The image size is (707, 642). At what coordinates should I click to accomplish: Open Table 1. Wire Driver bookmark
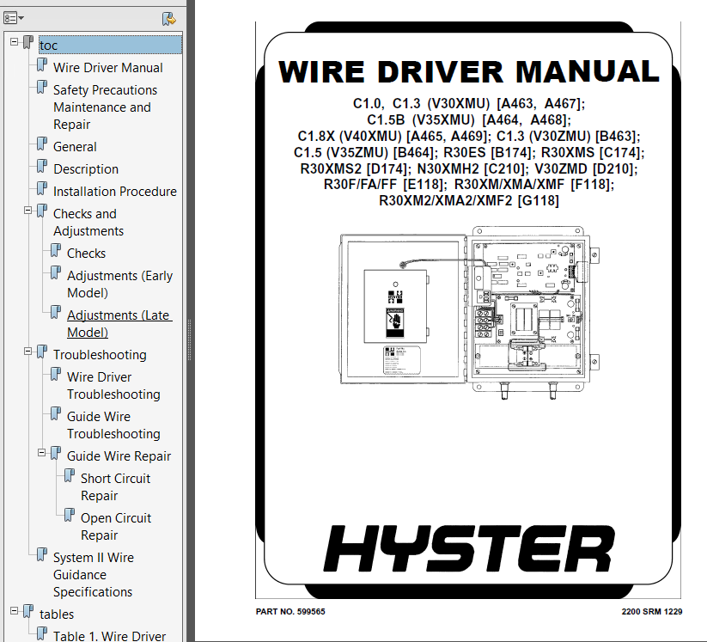point(110,636)
